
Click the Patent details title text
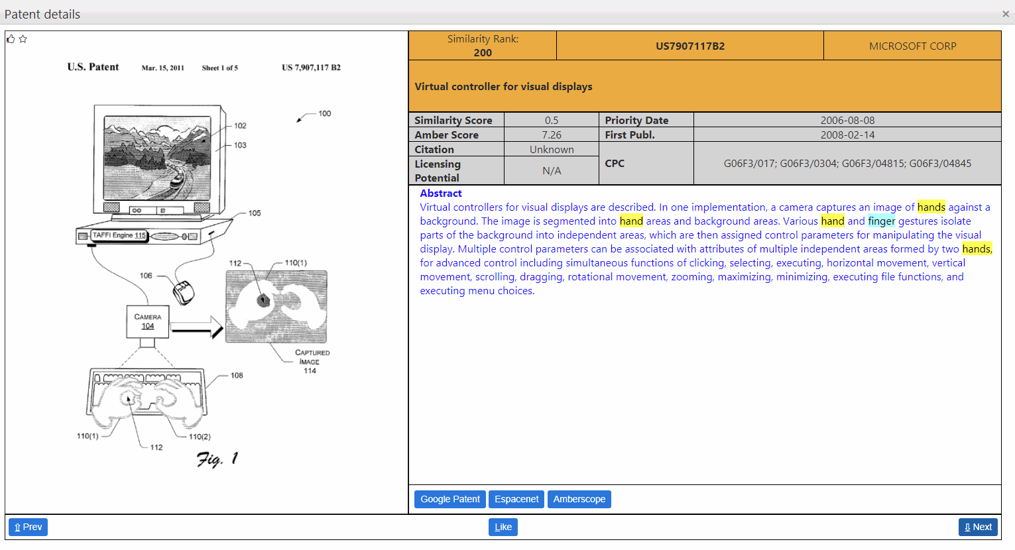[x=42, y=14]
